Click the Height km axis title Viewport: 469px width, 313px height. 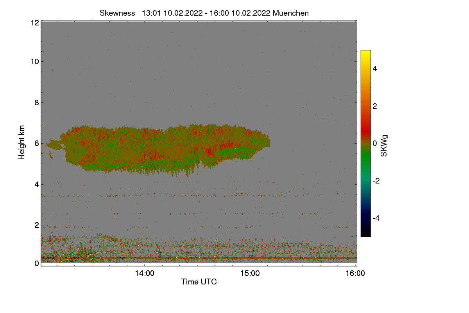pos(22,142)
